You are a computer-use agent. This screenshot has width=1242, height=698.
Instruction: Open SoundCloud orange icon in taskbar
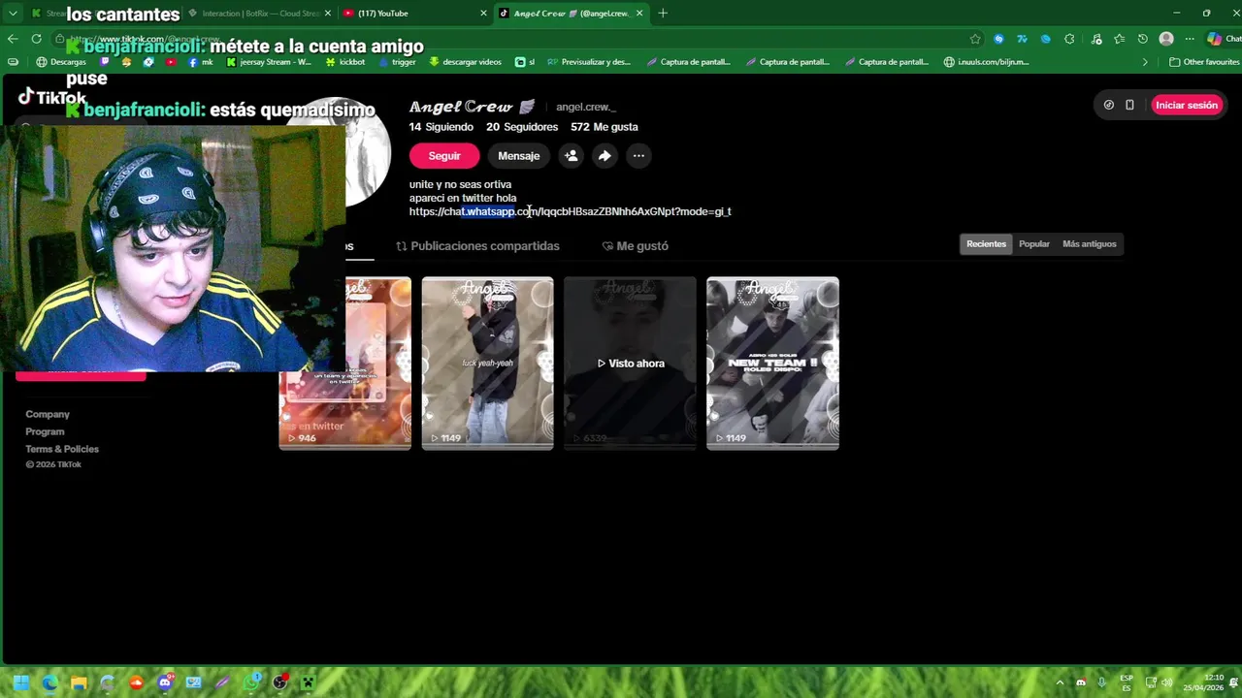[136, 682]
